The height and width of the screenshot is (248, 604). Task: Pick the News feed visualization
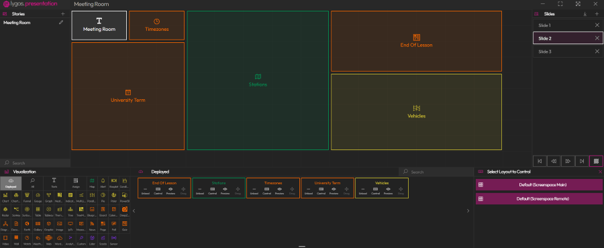click(92, 226)
